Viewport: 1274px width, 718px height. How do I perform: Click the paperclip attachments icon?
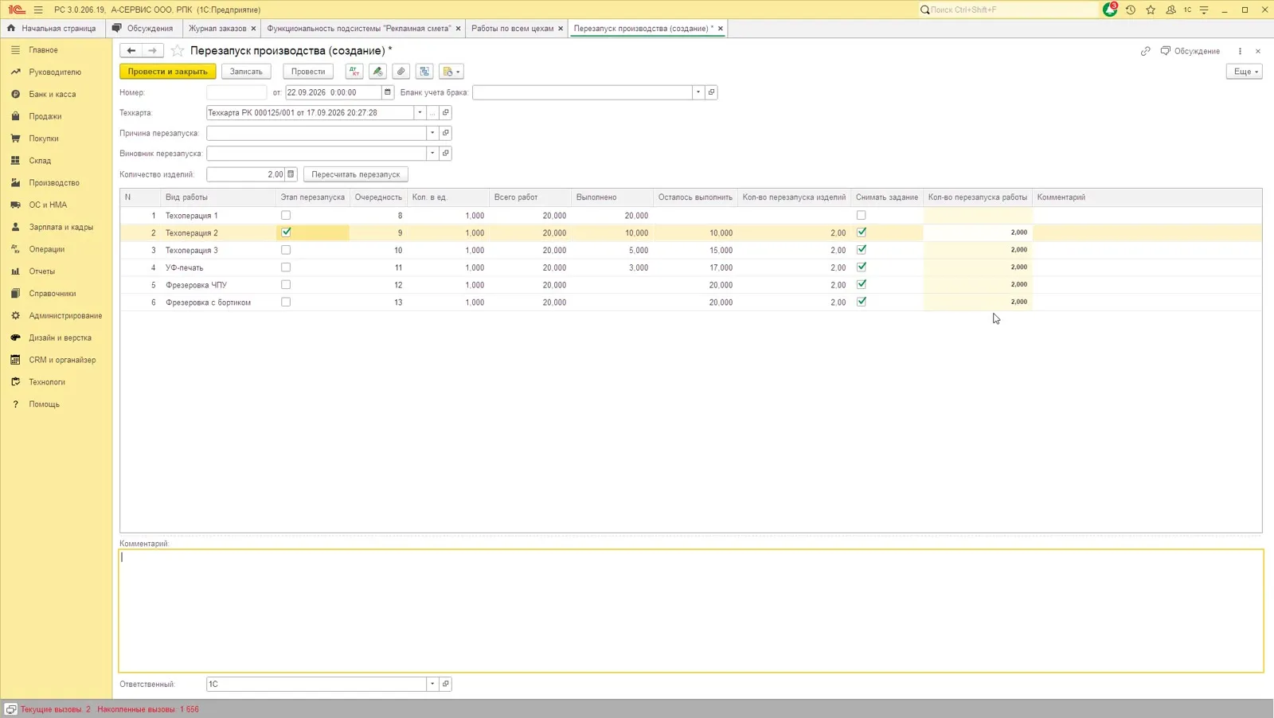click(x=401, y=72)
